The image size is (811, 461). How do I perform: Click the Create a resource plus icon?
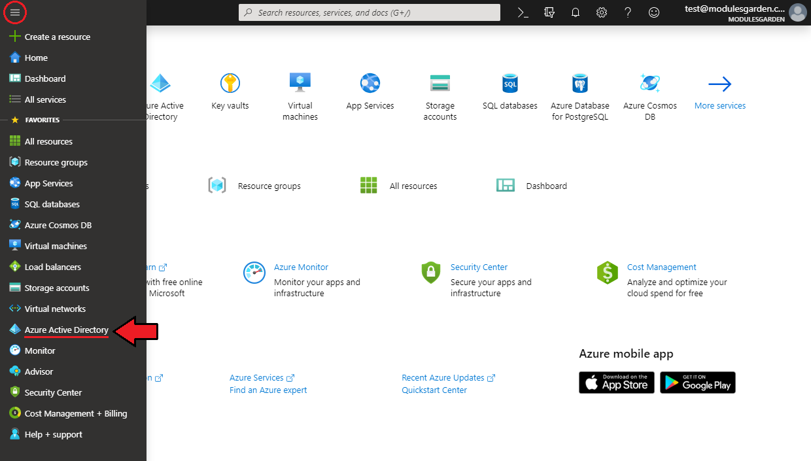pos(15,37)
